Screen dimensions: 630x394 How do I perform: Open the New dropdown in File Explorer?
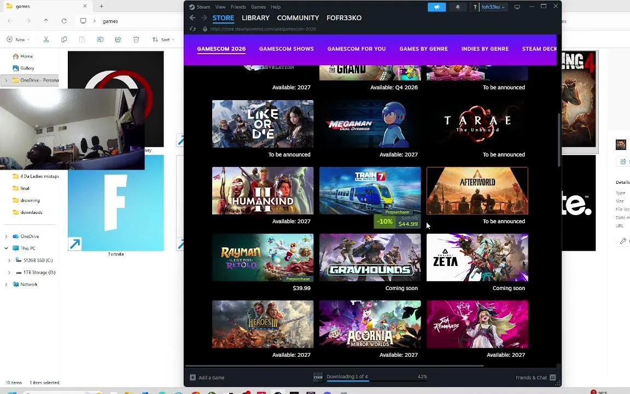(18, 39)
